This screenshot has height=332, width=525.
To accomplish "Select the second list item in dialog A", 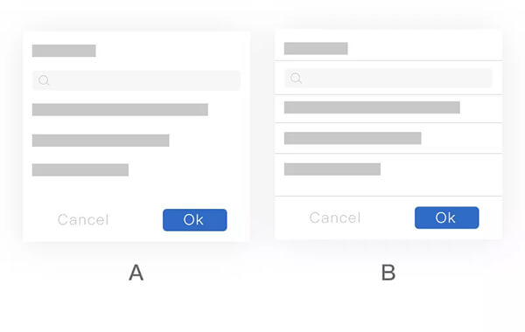I will click(101, 141).
